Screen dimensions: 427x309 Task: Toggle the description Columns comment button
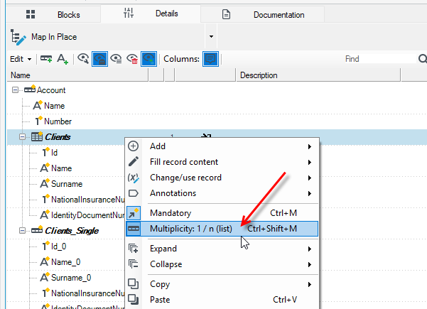(210, 59)
